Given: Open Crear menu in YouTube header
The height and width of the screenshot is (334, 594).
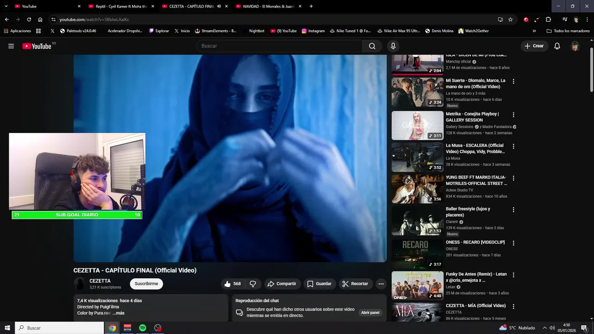Looking at the screenshot, I should [534, 46].
